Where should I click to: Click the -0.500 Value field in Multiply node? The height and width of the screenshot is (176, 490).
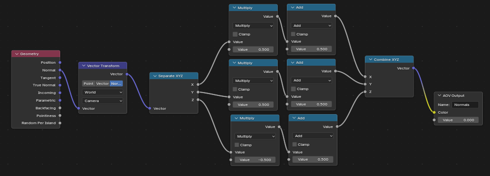point(255,160)
